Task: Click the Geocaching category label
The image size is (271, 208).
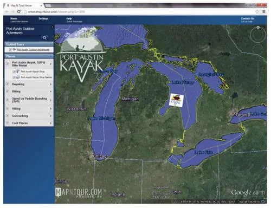Action: (20, 116)
